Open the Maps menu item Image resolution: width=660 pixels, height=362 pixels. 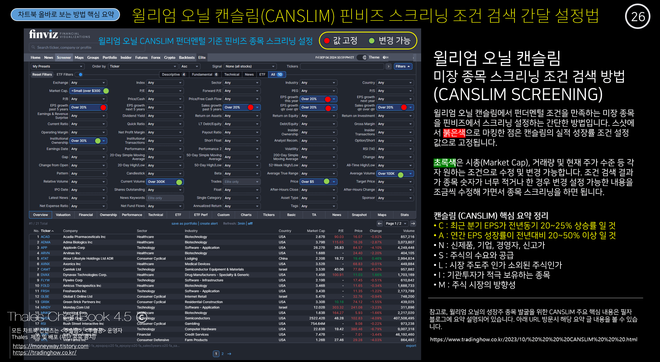(79, 57)
